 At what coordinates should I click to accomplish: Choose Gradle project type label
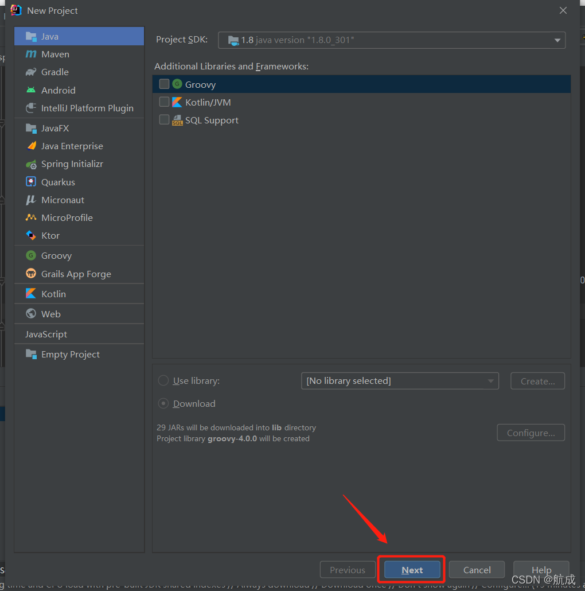[x=55, y=72]
